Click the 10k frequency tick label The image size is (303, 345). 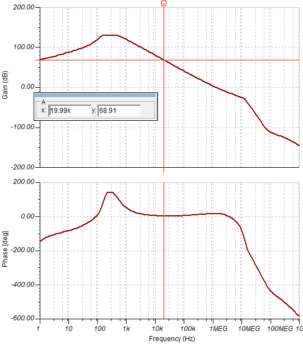[x=157, y=329]
